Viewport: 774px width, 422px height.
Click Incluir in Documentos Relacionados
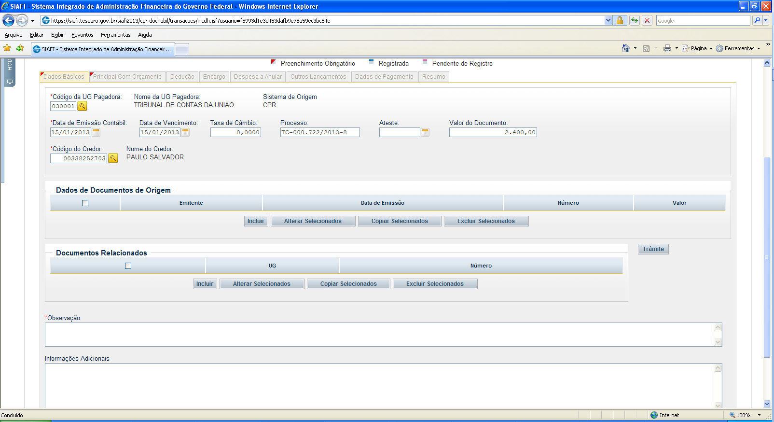pyautogui.click(x=205, y=284)
